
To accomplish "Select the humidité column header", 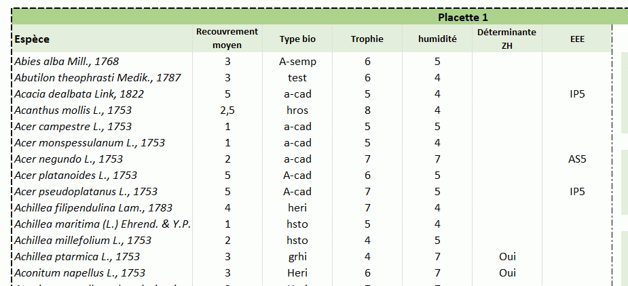I will click(437, 39).
